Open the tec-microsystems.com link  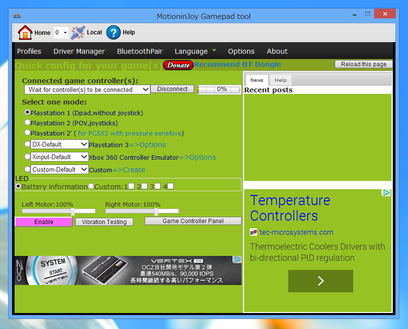coord(296,232)
